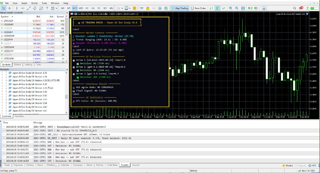Open the File menu
The image size is (320, 173).
coord(7,3)
